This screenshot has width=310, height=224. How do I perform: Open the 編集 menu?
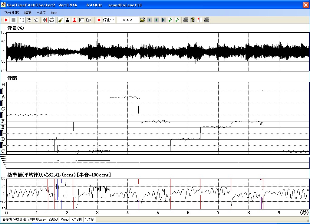(x=28, y=13)
